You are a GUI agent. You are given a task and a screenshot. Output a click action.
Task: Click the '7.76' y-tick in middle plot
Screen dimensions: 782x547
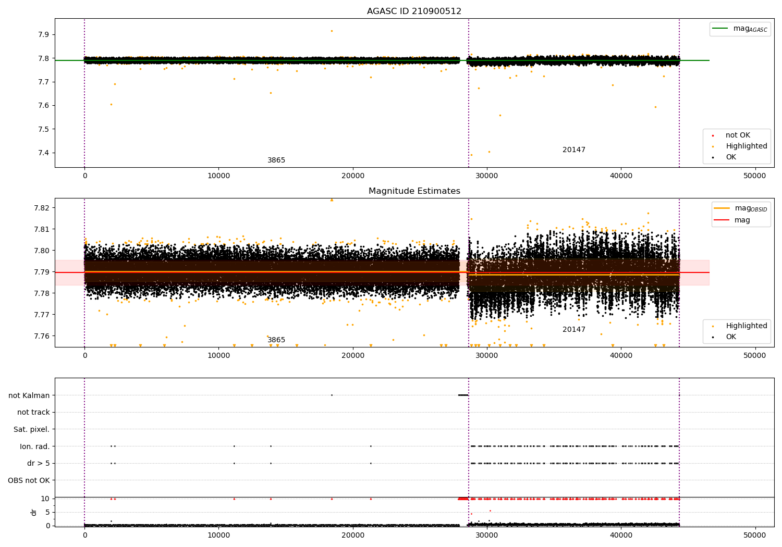click(x=42, y=336)
